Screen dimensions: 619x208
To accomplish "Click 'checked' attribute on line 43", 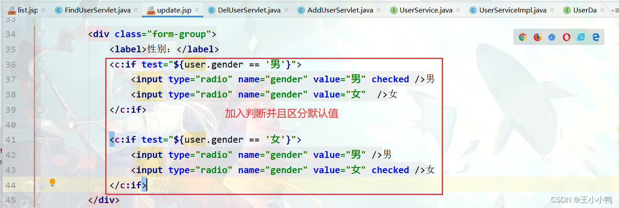I will click(390, 170).
